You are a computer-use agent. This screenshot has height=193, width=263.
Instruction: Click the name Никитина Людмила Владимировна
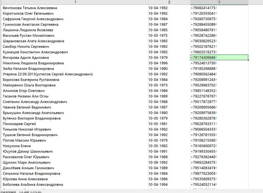[33, 63]
